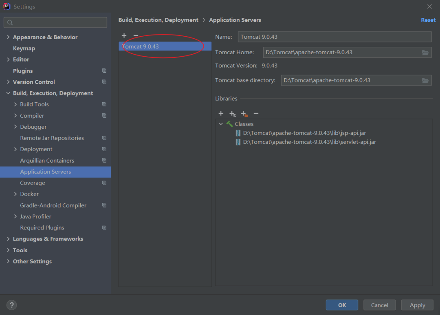This screenshot has width=440, height=315.
Task: Click the Reset link
Action: click(428, 20)
